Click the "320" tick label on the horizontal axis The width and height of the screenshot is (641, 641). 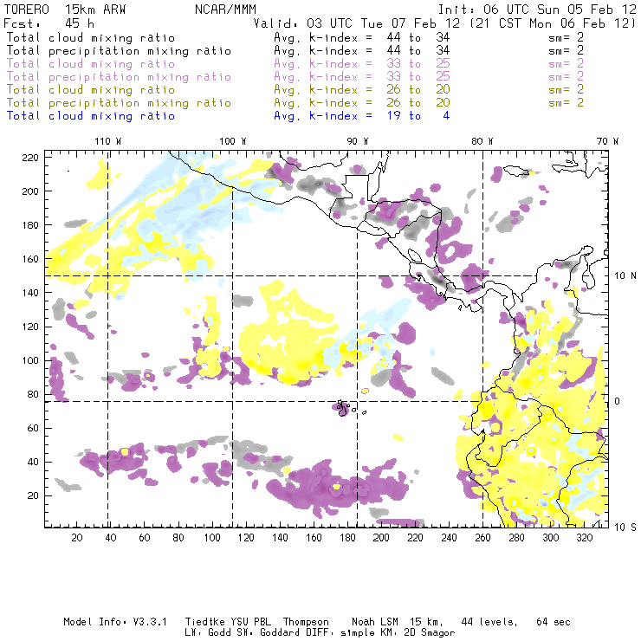point(584,538)
